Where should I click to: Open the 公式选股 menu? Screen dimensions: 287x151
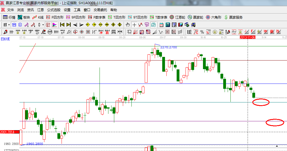[x=54, y=10]
